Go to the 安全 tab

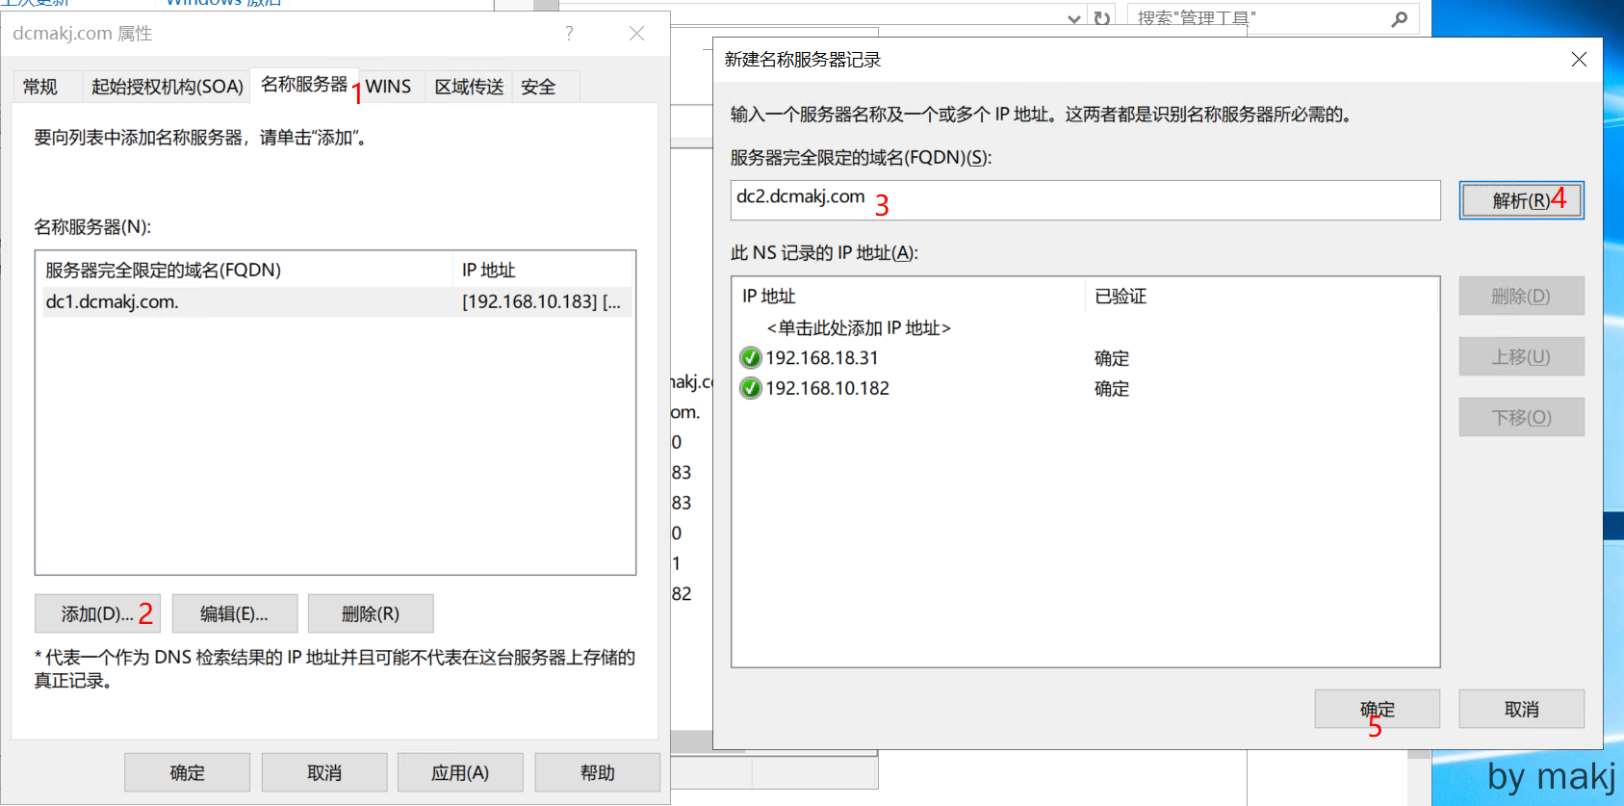(x=538, y=87)
